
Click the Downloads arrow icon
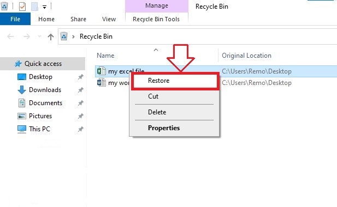pos(22,90)
